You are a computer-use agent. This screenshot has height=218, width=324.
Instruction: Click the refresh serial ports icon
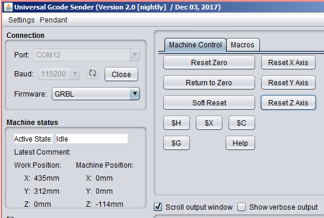(92, 73)
